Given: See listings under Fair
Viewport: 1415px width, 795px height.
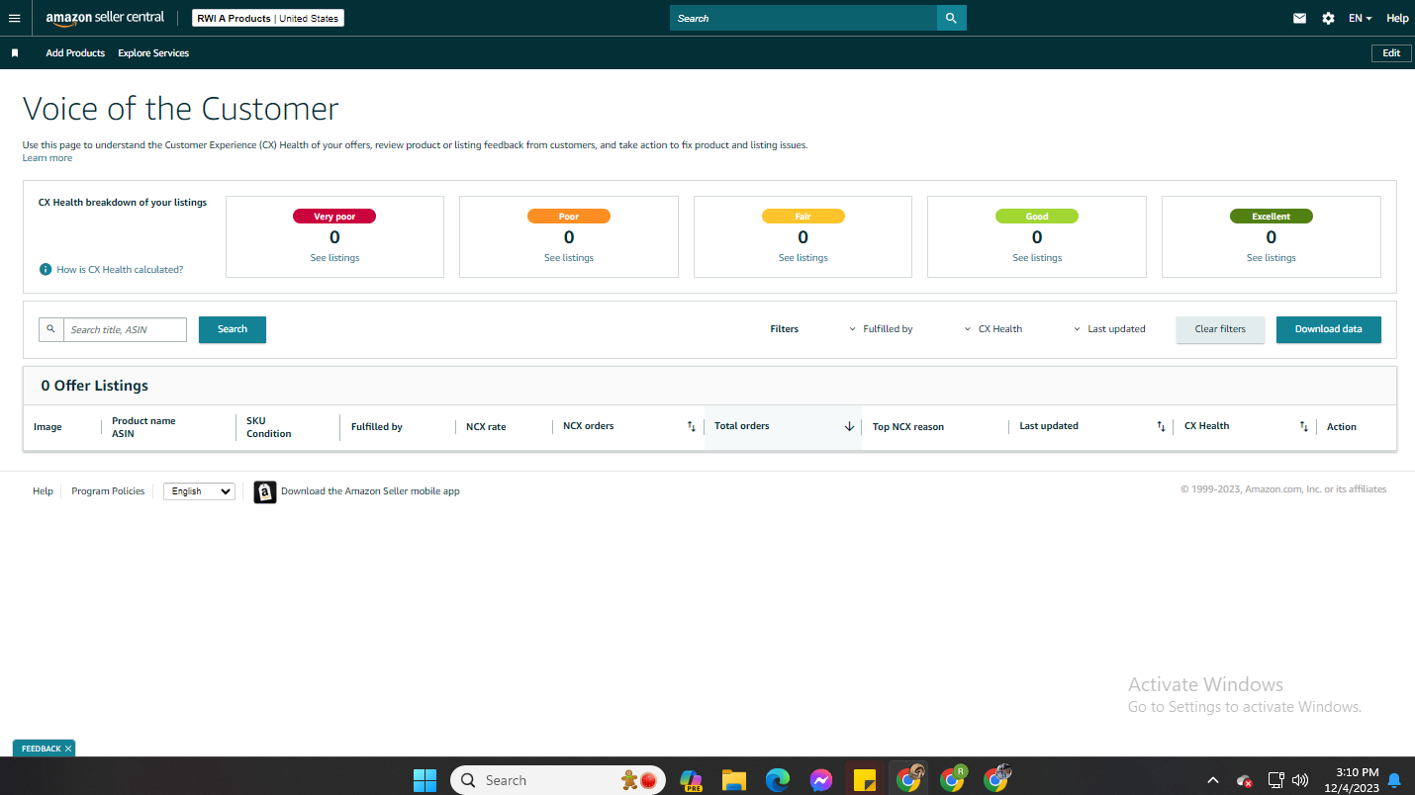Looking at the screenshot, I should 802,258.
